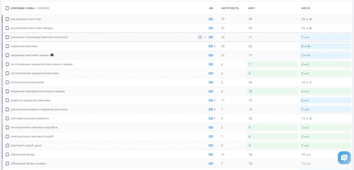Select the checkbox for композитный световой короб
Viewport: 354px width, 170px height.
(7, 136)
